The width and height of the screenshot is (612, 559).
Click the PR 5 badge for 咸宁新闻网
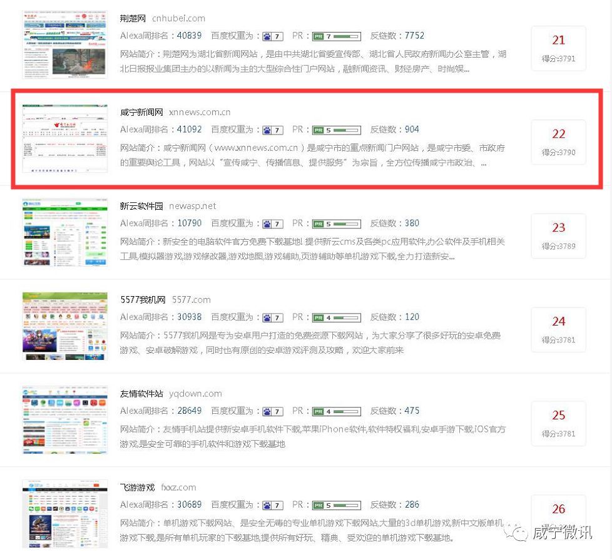[337, 130]
